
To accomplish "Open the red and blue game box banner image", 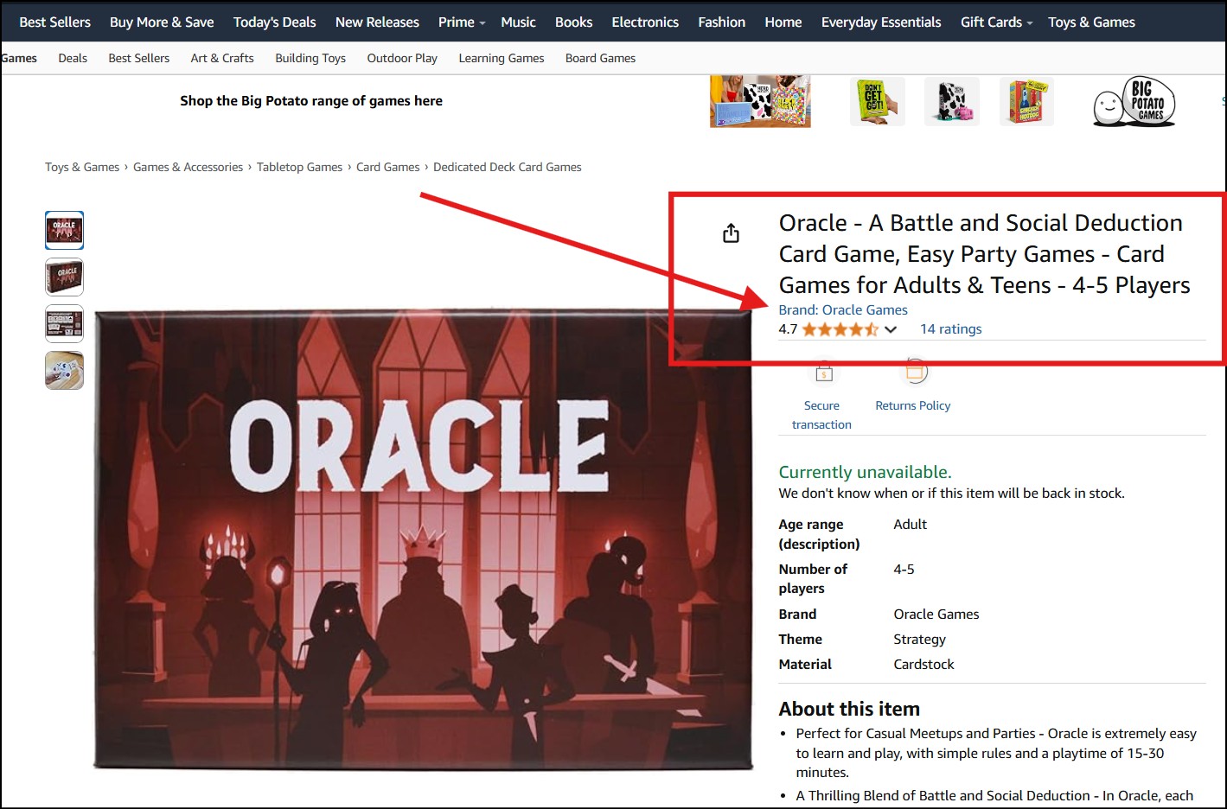I will (x=1026, y=102).
